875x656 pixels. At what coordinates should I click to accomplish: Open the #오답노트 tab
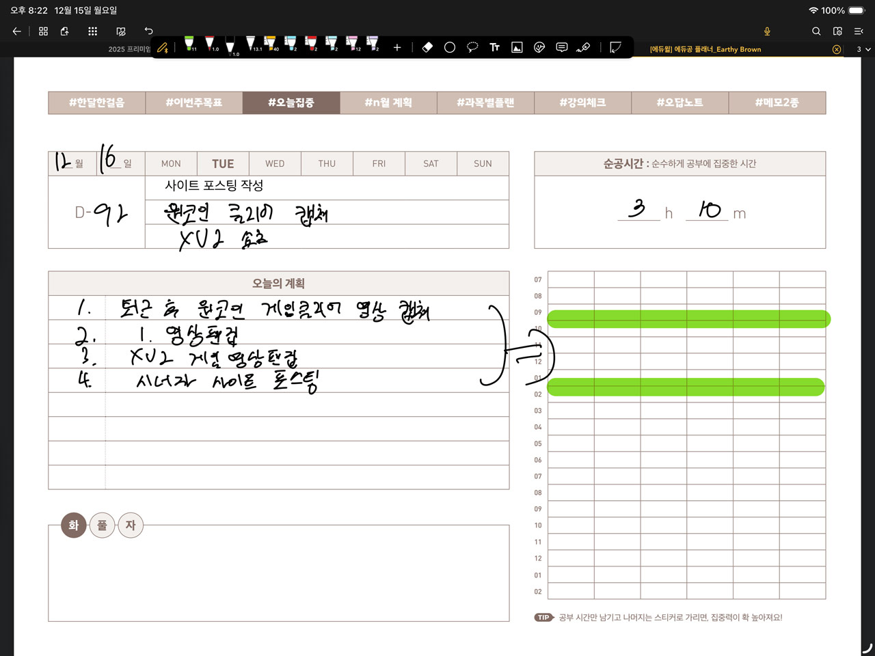tap(679, 102)
